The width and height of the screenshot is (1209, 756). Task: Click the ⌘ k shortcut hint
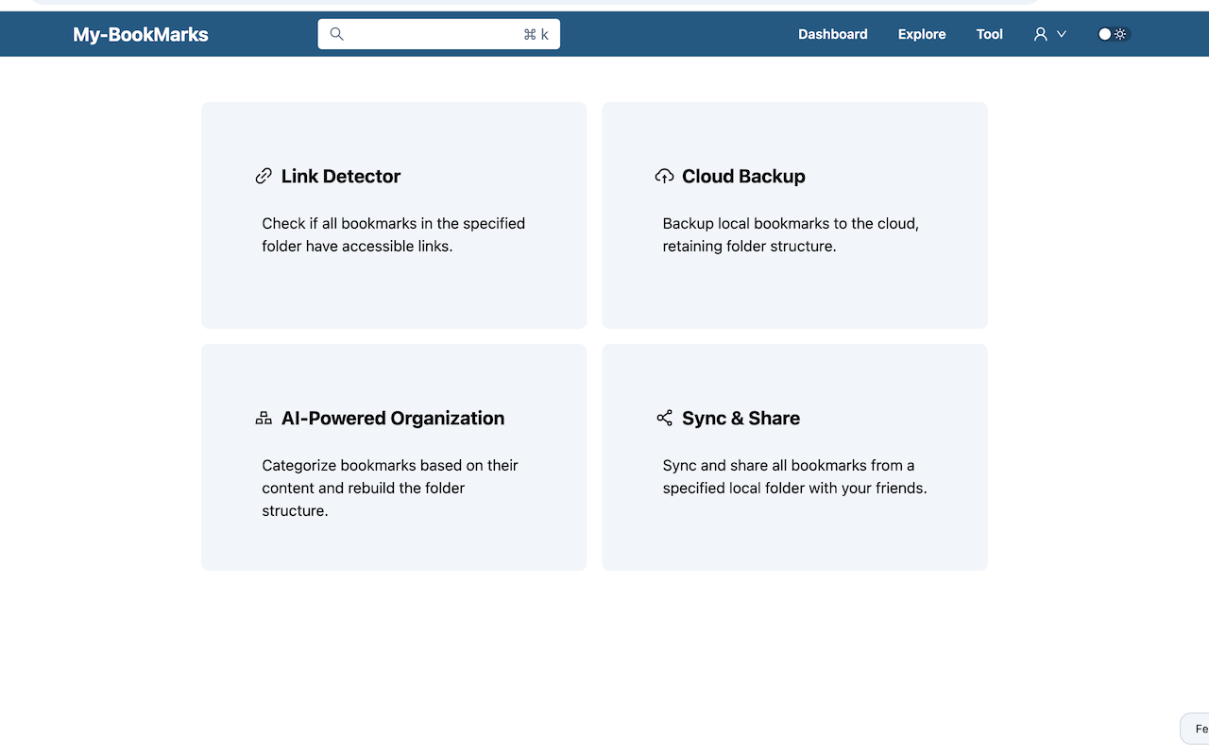[x=536, y=34]
